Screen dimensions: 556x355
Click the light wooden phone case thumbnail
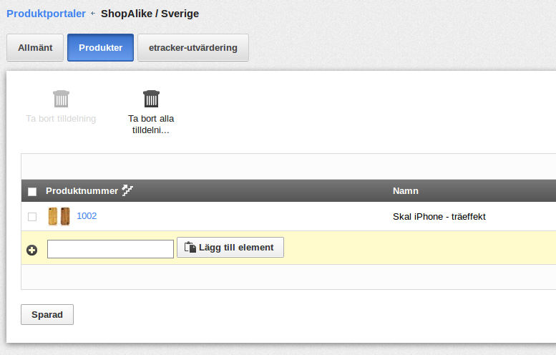coord(53,216)
